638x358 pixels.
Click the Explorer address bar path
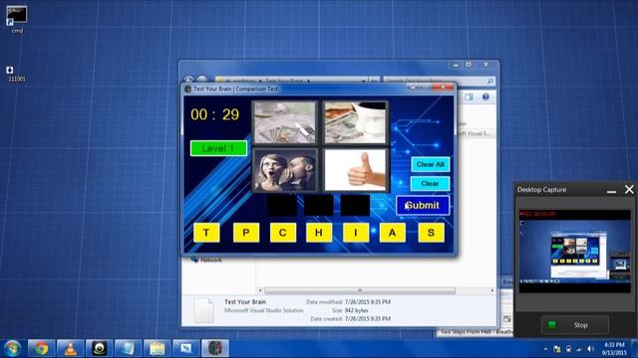click(291, 81)
